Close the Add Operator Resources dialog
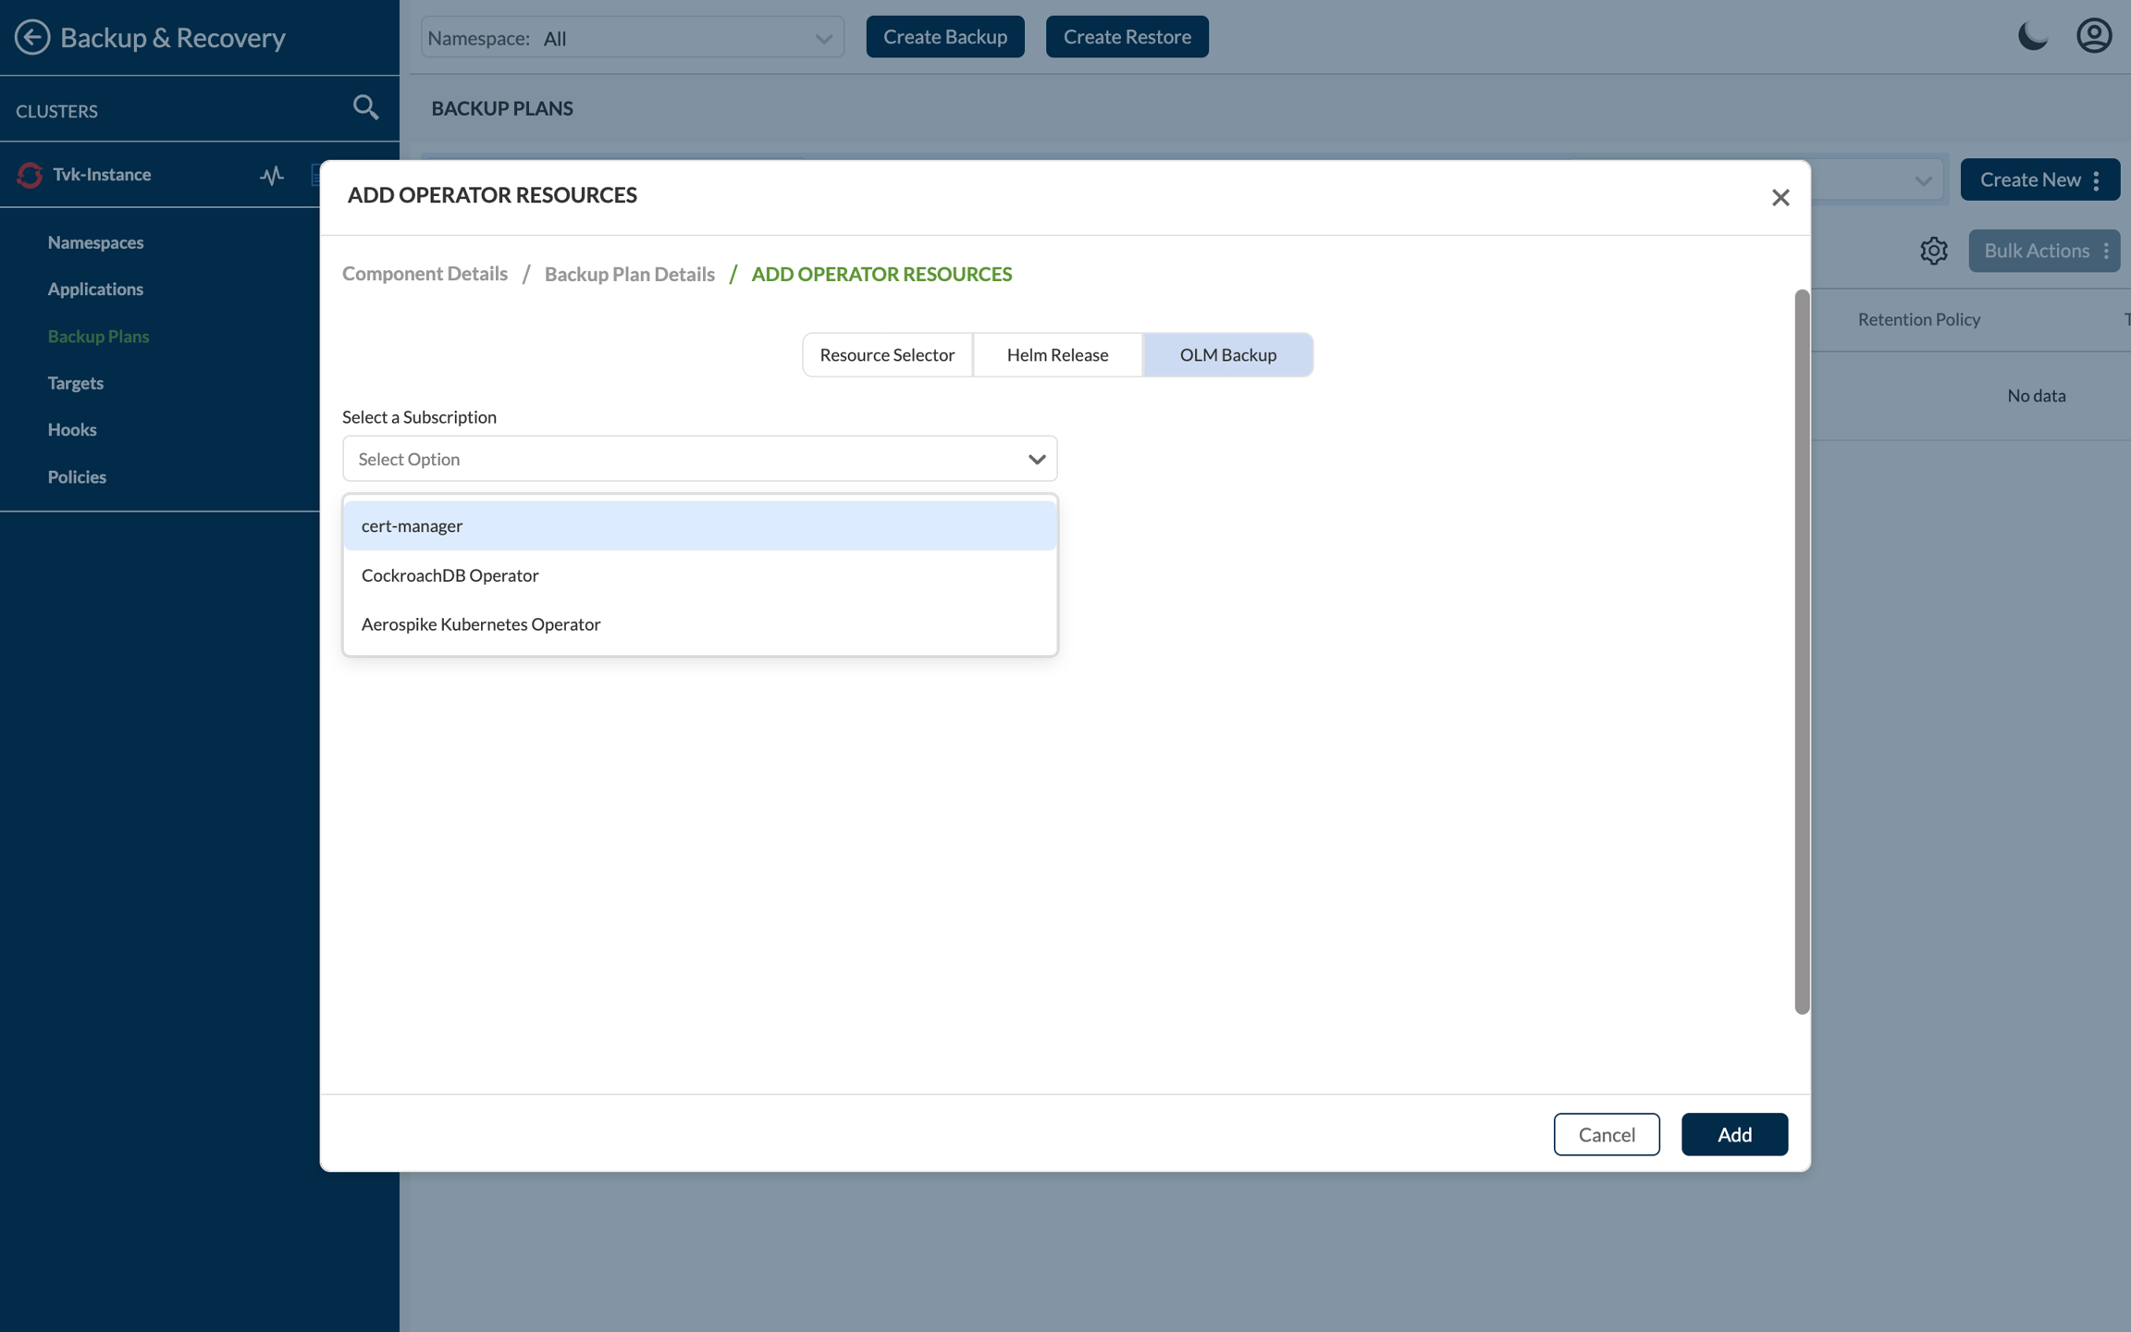Image resolution: width=2131 pixels, height=1332 pixels. pos(1780,198)
